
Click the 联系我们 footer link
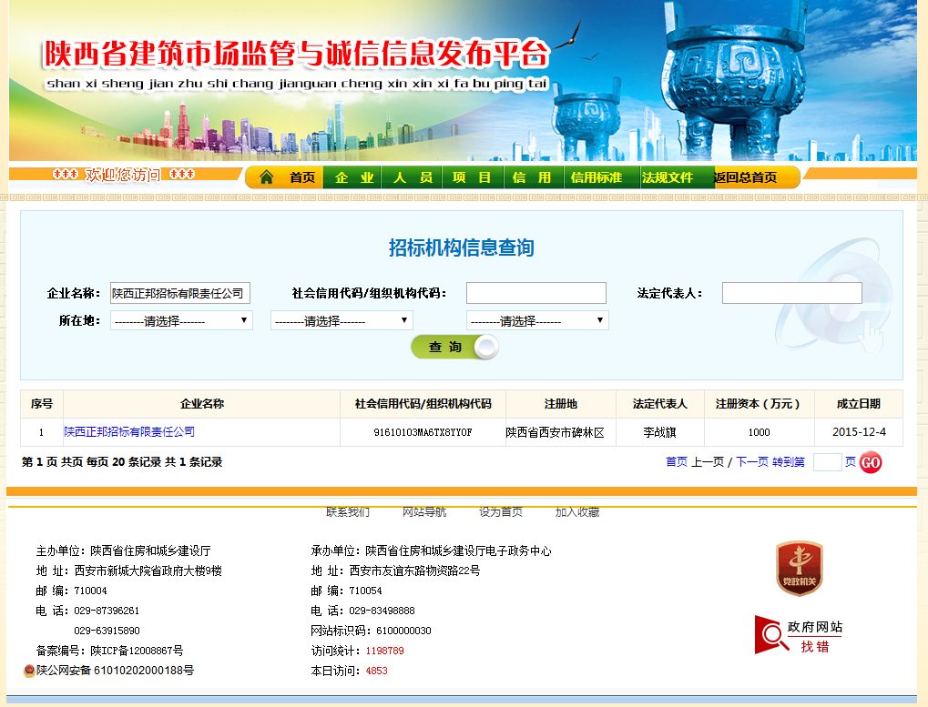coord(348,512)
